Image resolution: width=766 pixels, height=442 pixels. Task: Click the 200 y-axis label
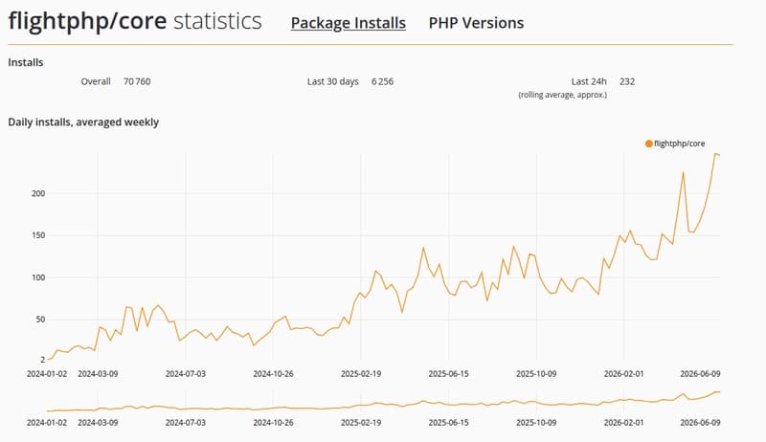click(x=38, y=193)
